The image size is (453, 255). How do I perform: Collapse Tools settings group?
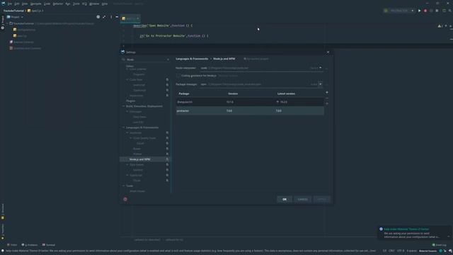124,186
